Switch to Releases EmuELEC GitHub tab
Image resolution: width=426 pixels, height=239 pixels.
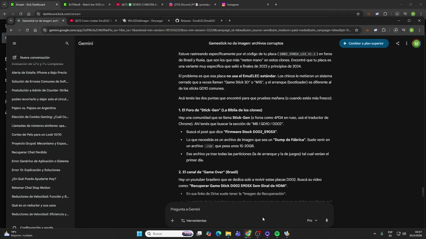tap(198, 21)
